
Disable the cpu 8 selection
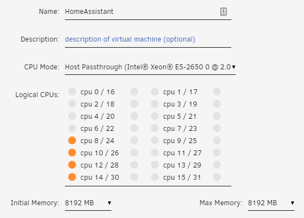tap(72, 140)
